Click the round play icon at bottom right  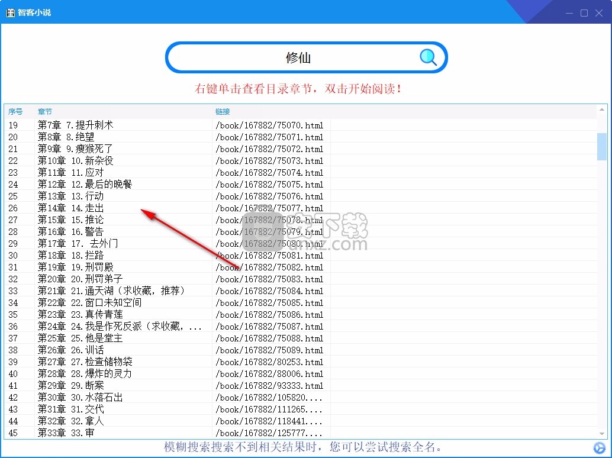click(599, 447)
